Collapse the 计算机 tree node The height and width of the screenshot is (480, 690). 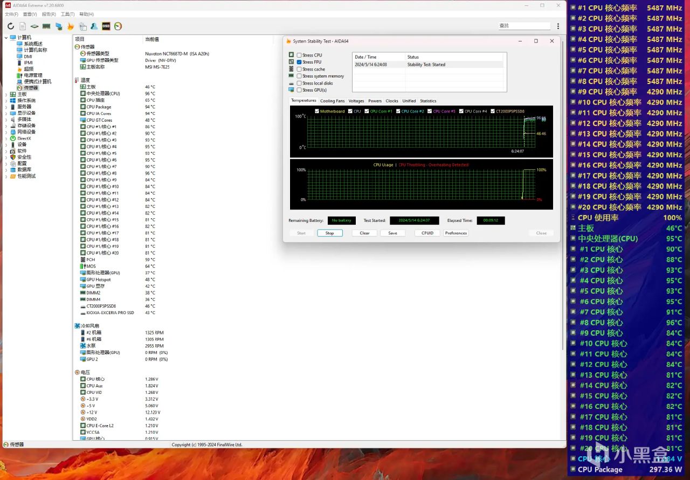[6, 38]
